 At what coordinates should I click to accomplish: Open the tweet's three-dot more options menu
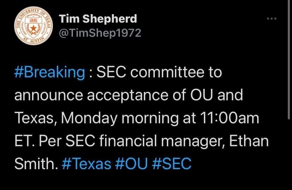pyautogui.click(x=272, y=18)
